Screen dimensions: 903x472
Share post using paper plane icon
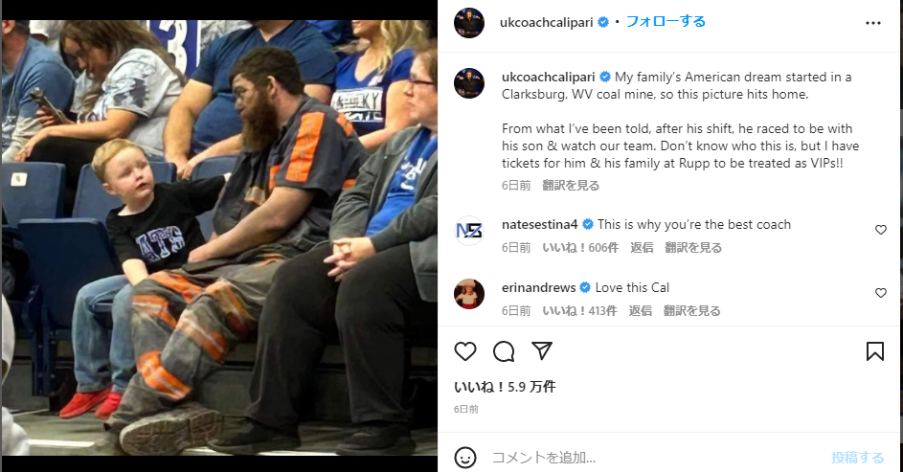coord(542,351)
